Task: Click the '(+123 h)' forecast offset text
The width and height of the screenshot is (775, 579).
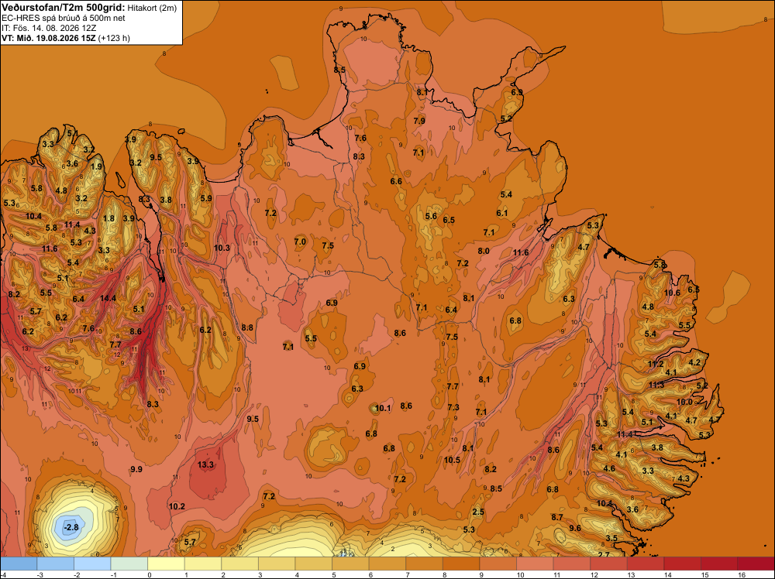Action: pos(114,38)
